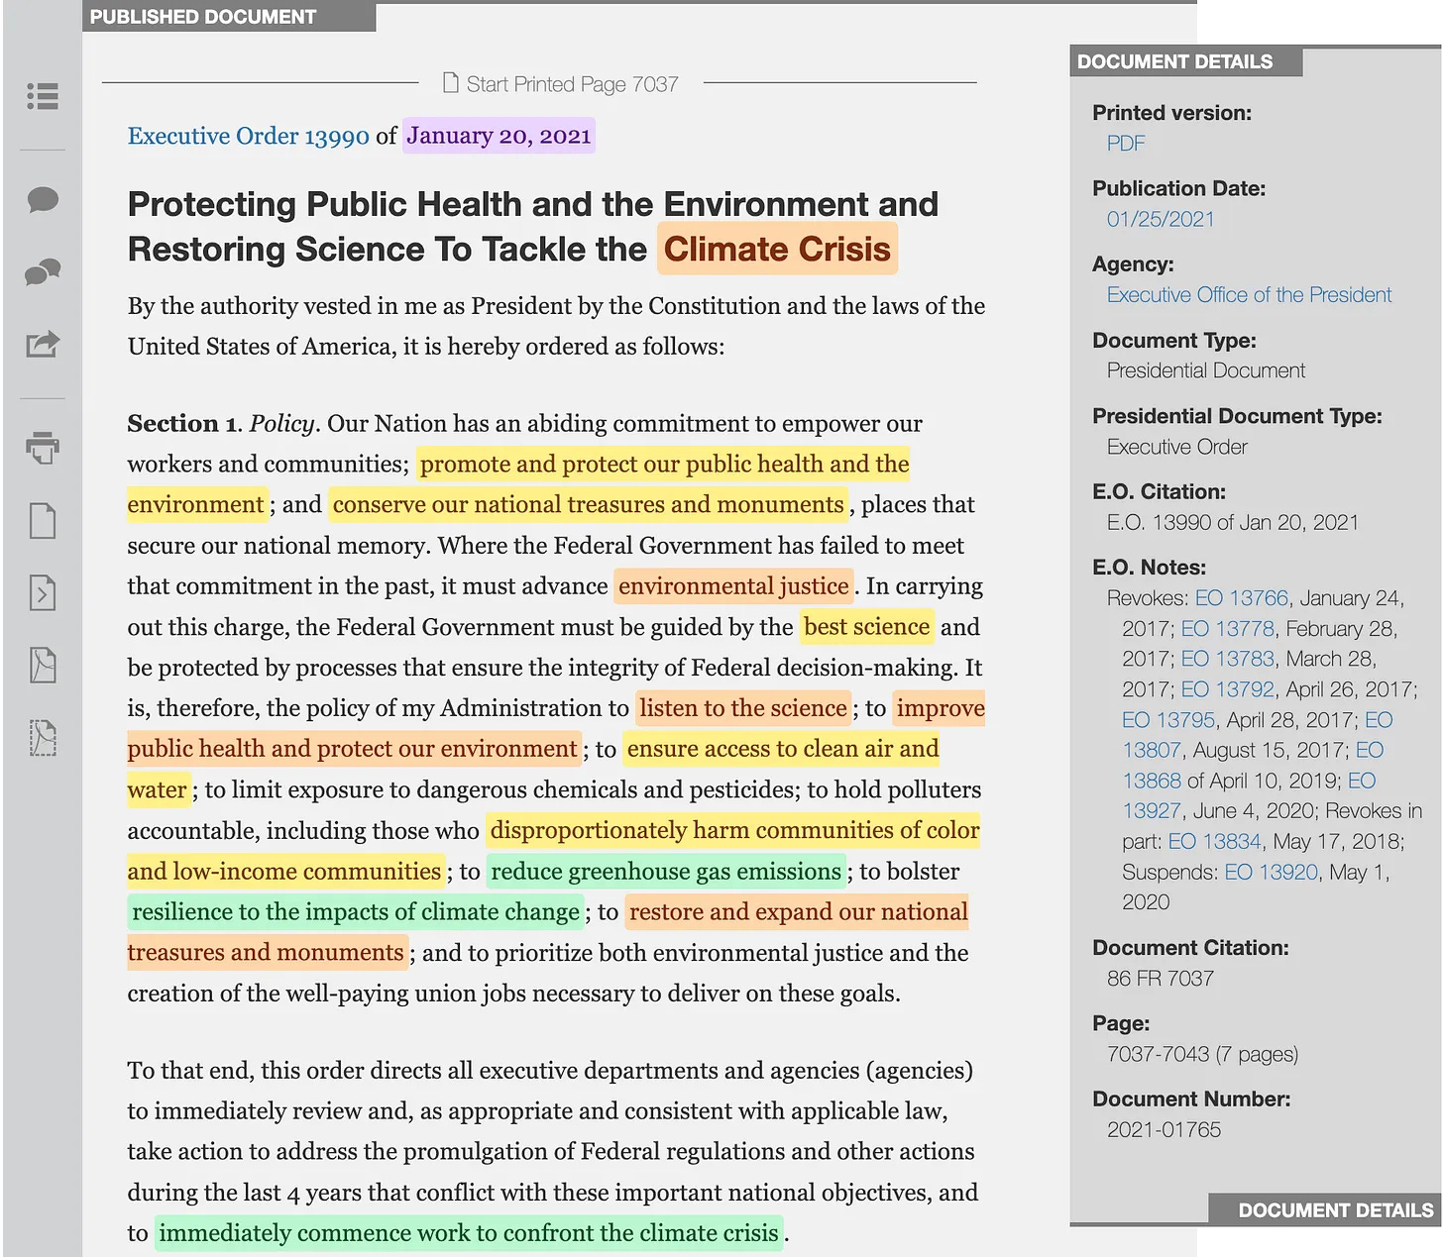This screenshot has height=1257, width=1443.
Task: Click the 'Start Printed Page 7037' text
Action: pos(572,84)
